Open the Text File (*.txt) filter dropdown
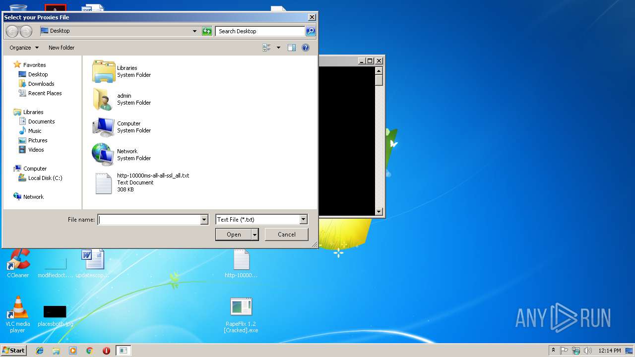635x357 pixels. (x=304, y=220)
